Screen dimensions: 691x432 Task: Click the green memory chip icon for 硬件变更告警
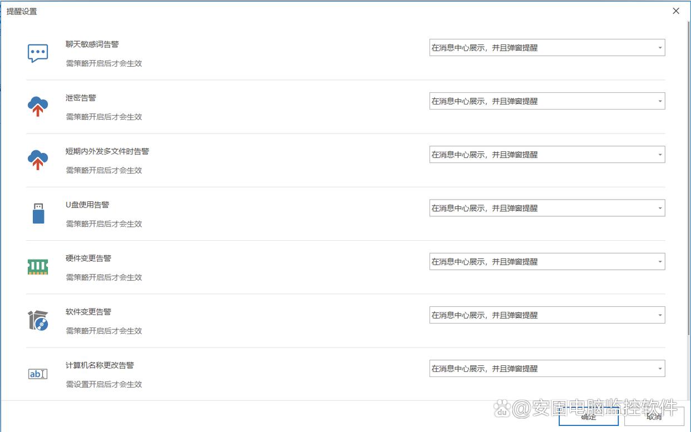coord(38,267)
